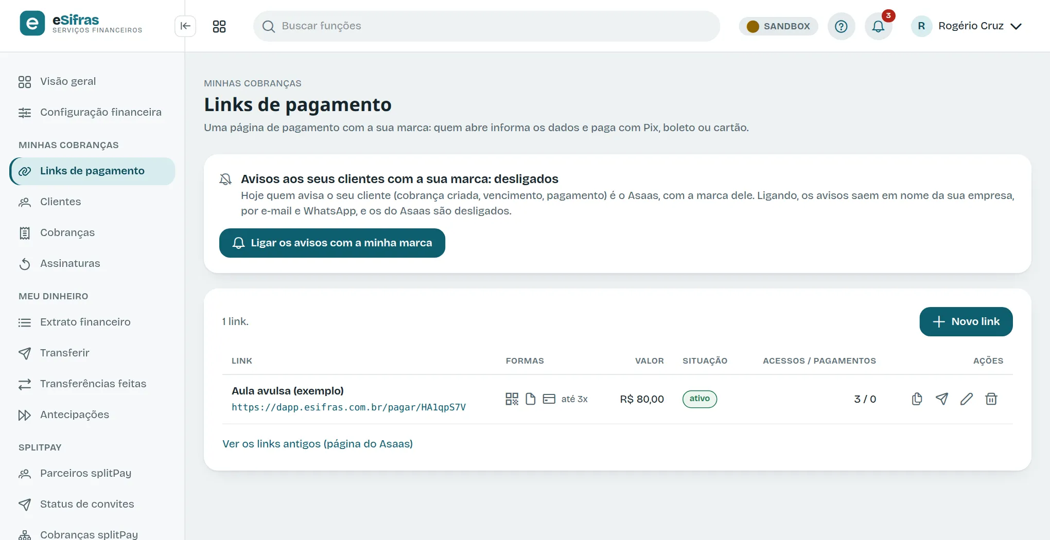The image size is (1050, 540).
Task: Collapse the sidebar with the arrow button
Action: (x=185, y=26)
